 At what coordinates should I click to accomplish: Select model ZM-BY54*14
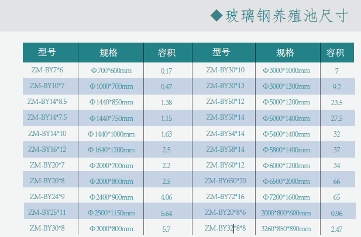[225, 134]
